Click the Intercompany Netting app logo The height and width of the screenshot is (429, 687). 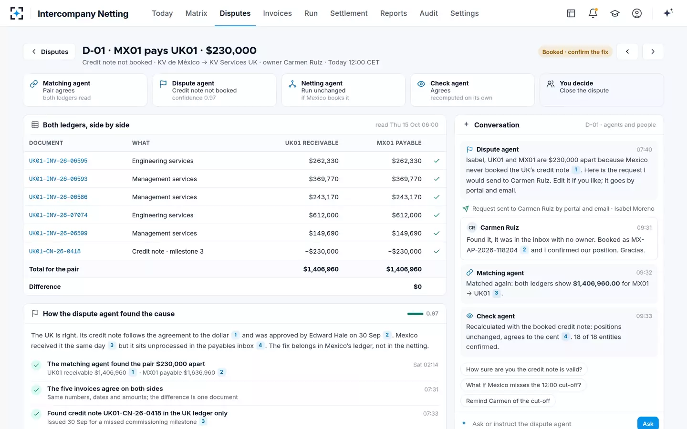coord(17,13)
